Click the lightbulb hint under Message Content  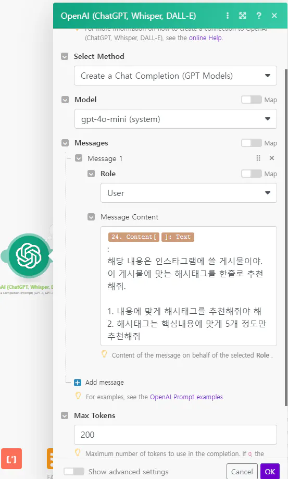[x=104, y=354]
